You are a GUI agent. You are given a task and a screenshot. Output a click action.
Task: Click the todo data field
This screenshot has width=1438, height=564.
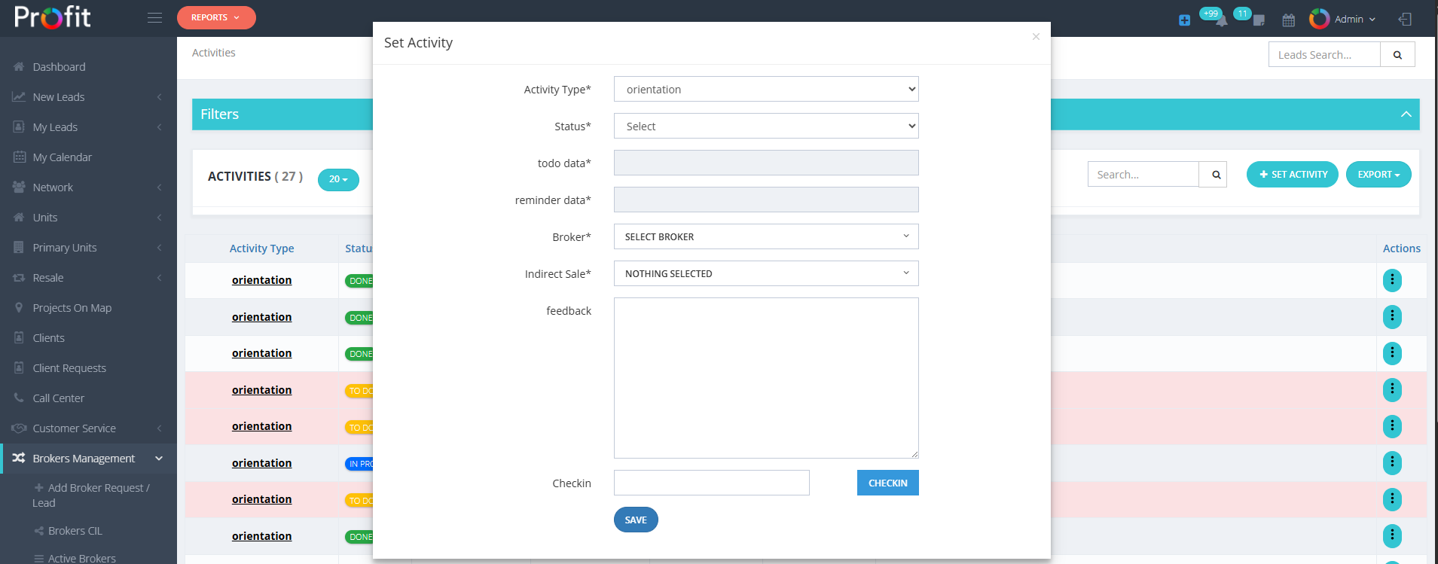coord(766,163)
